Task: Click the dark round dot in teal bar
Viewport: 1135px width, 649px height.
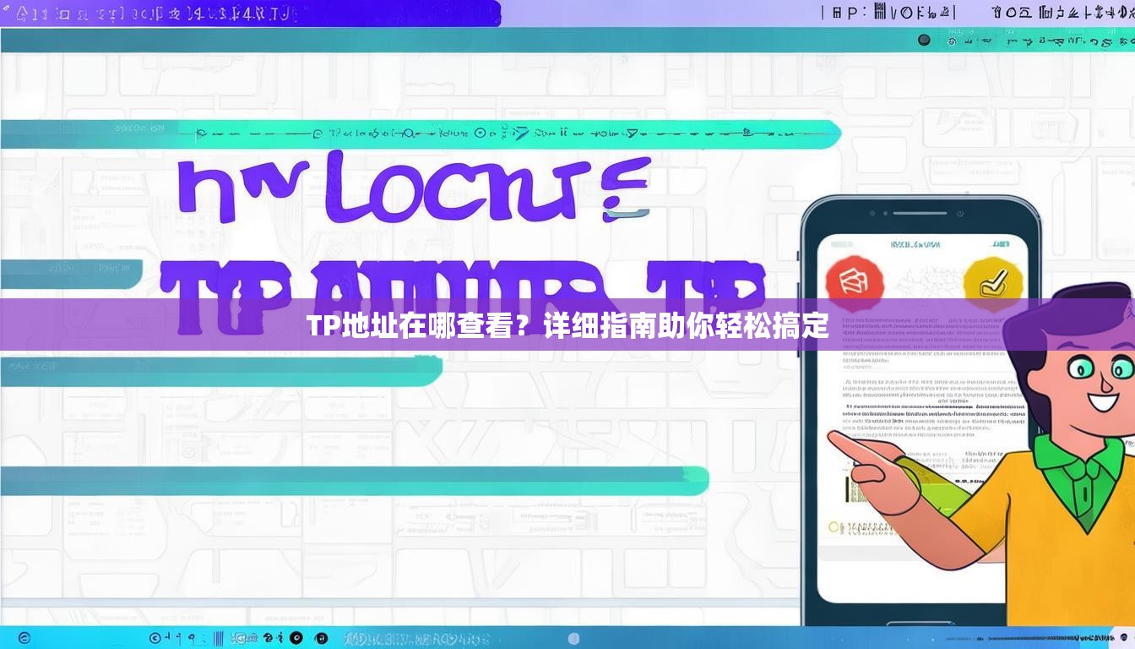Action: (x=924, y=40)
